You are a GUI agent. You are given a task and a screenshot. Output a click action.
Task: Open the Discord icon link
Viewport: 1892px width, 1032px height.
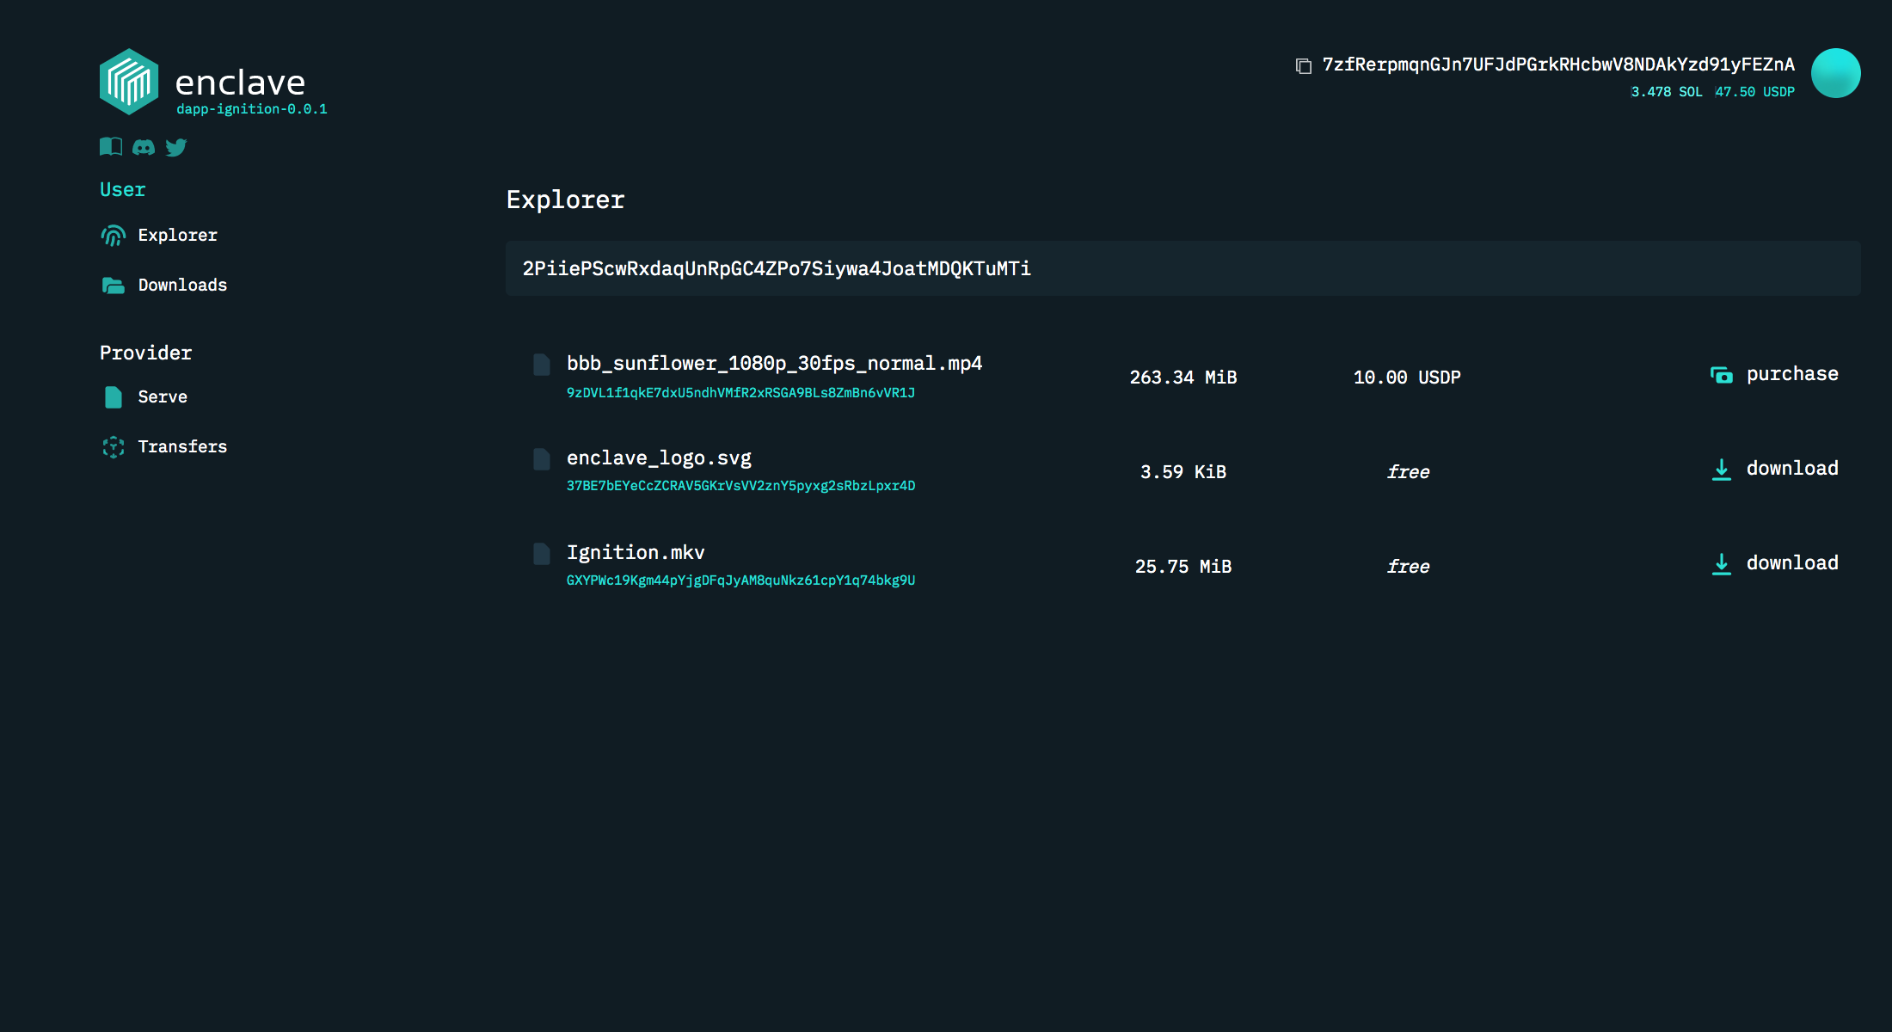[144, 148]
